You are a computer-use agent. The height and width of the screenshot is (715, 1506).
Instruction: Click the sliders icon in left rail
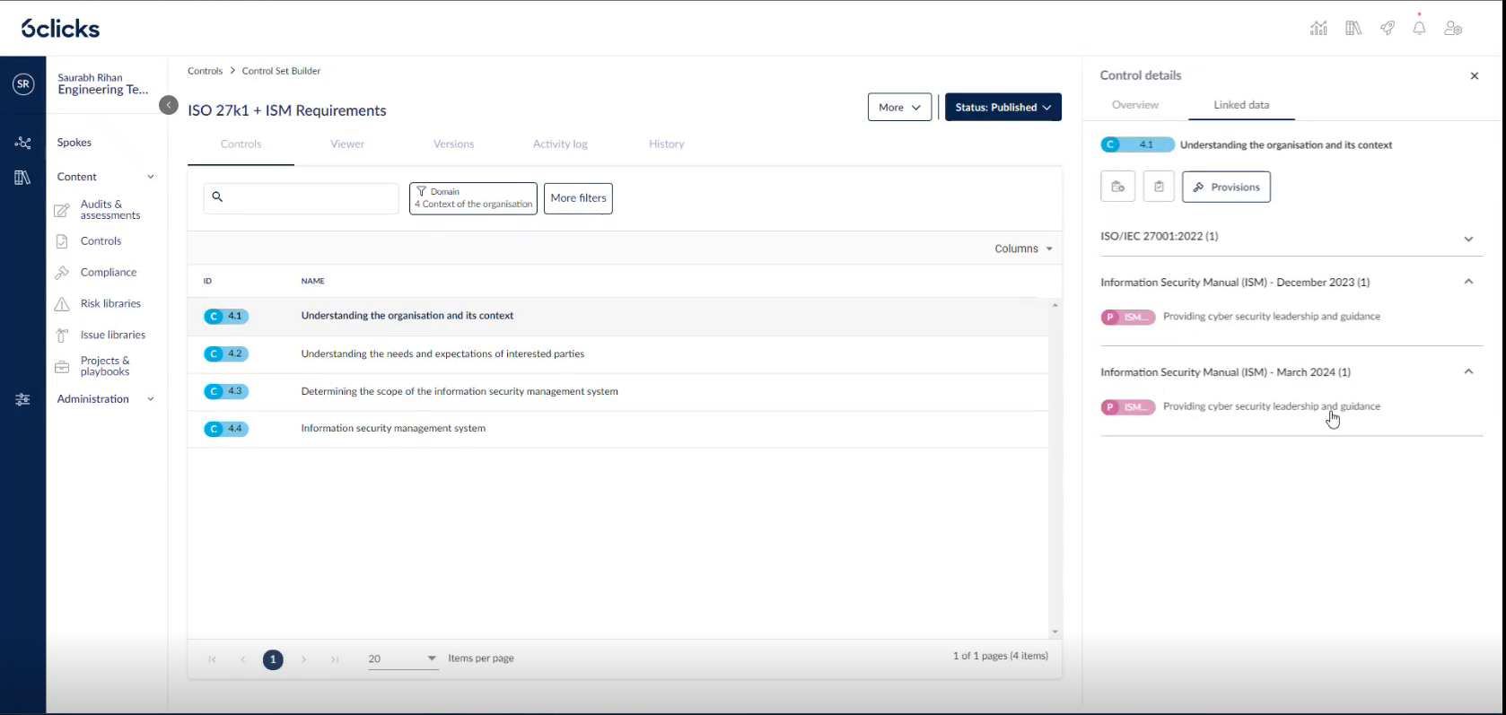[23, 399]
